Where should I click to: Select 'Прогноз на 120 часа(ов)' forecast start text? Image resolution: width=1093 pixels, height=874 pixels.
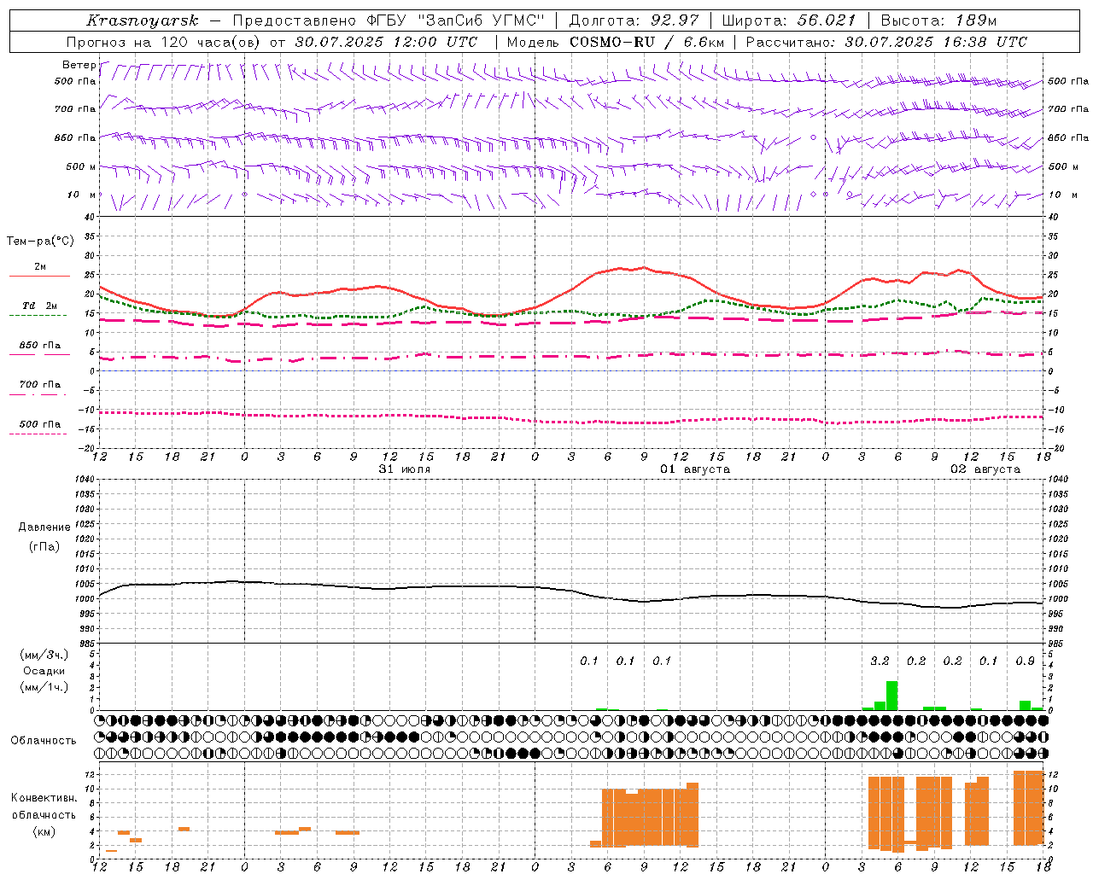[165, 42]
